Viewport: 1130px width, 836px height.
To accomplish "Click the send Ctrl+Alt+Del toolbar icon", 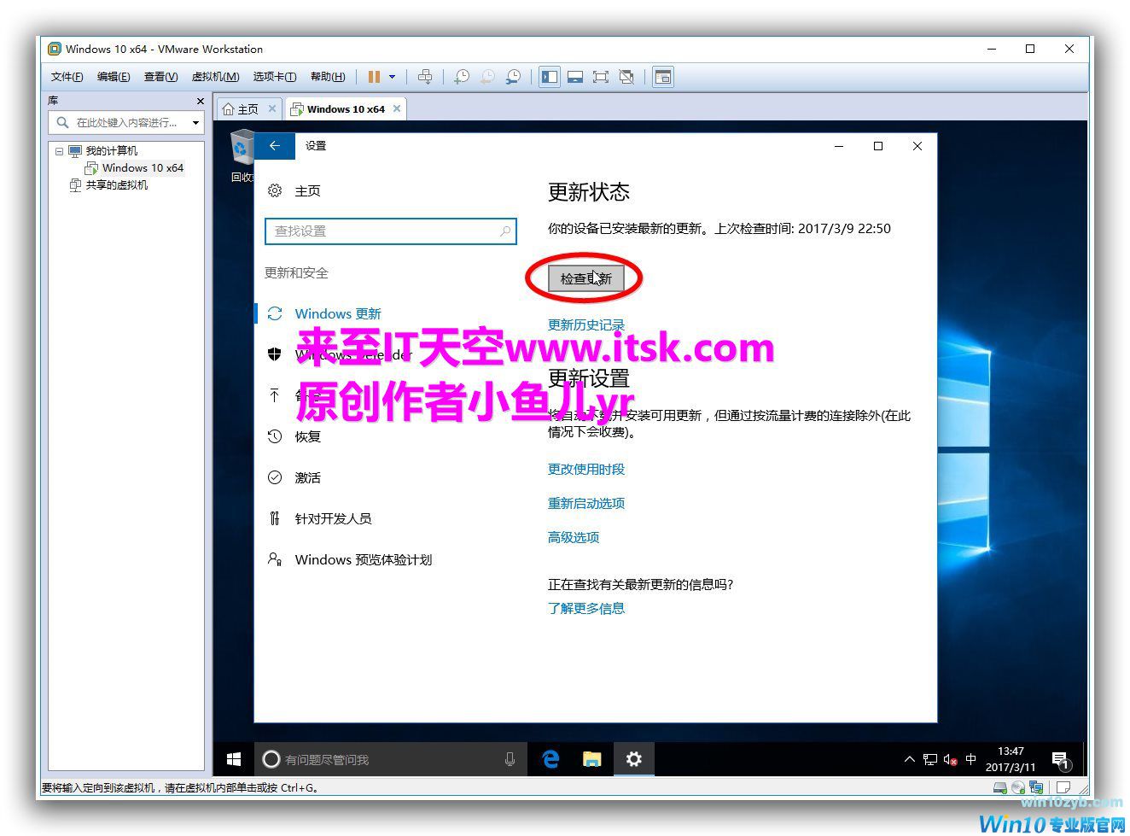I will click(425, 77).
